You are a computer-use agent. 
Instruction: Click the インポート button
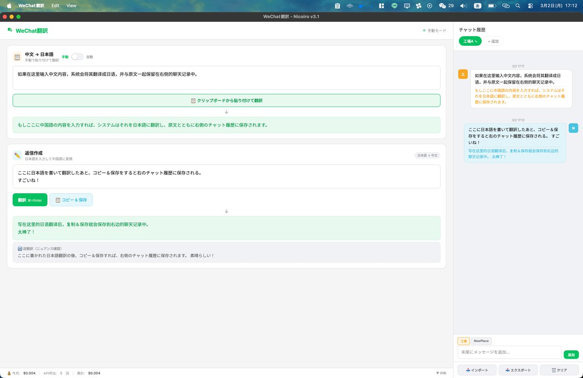point(477,370)
